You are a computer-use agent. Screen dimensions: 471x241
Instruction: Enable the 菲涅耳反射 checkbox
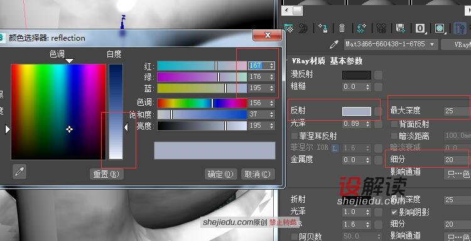(x=295, y=136)
